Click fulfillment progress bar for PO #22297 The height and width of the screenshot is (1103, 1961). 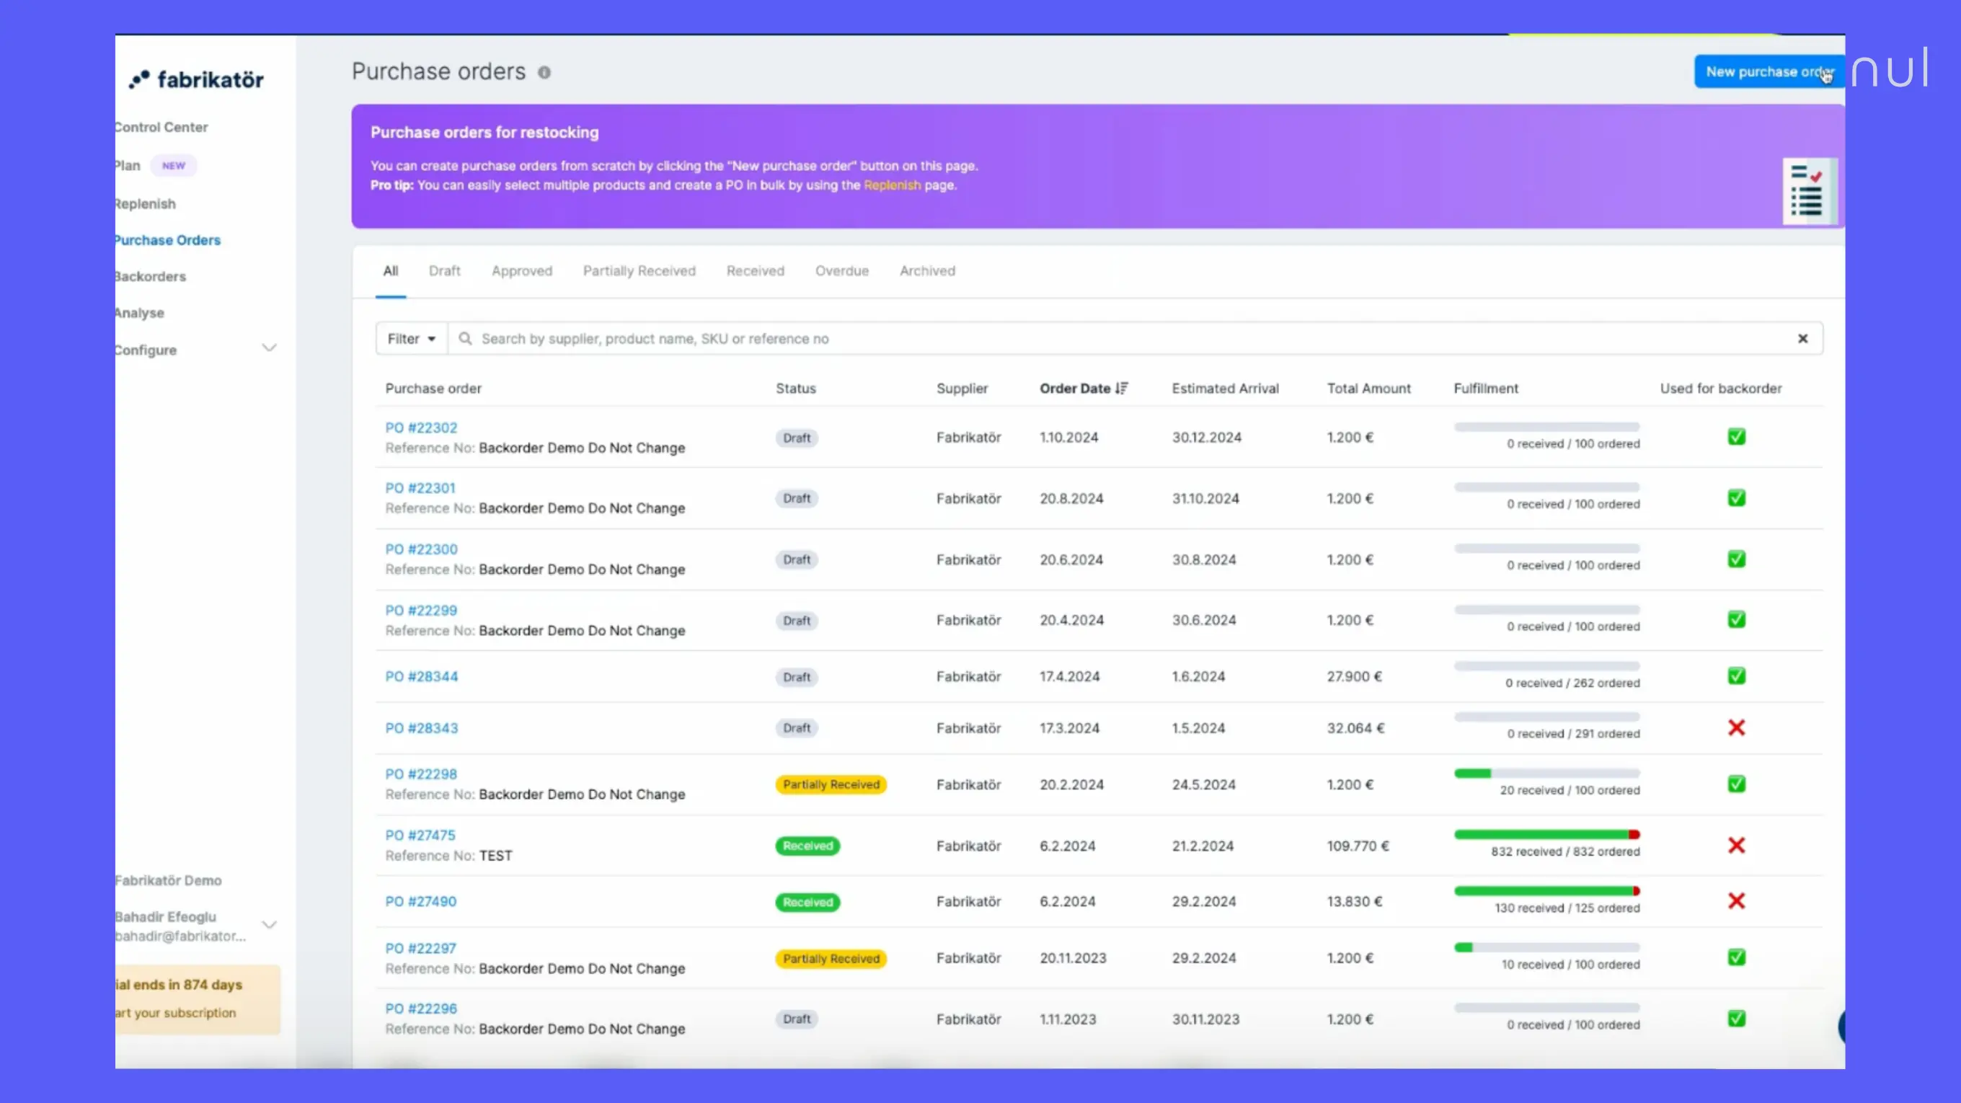[x=1547, y=948]
